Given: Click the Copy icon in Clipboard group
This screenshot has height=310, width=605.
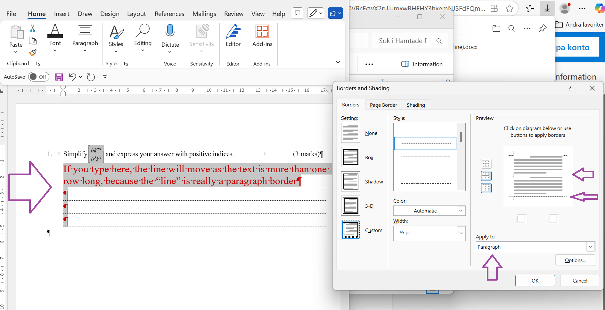Looking at the screenshot, I should [33, 41].
